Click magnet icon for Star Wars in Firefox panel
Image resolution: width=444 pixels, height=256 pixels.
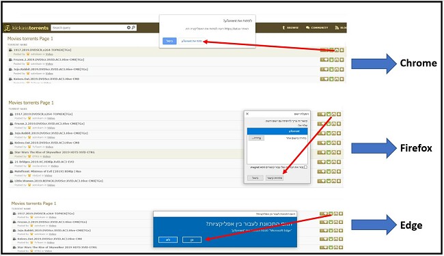pos(333,152)
